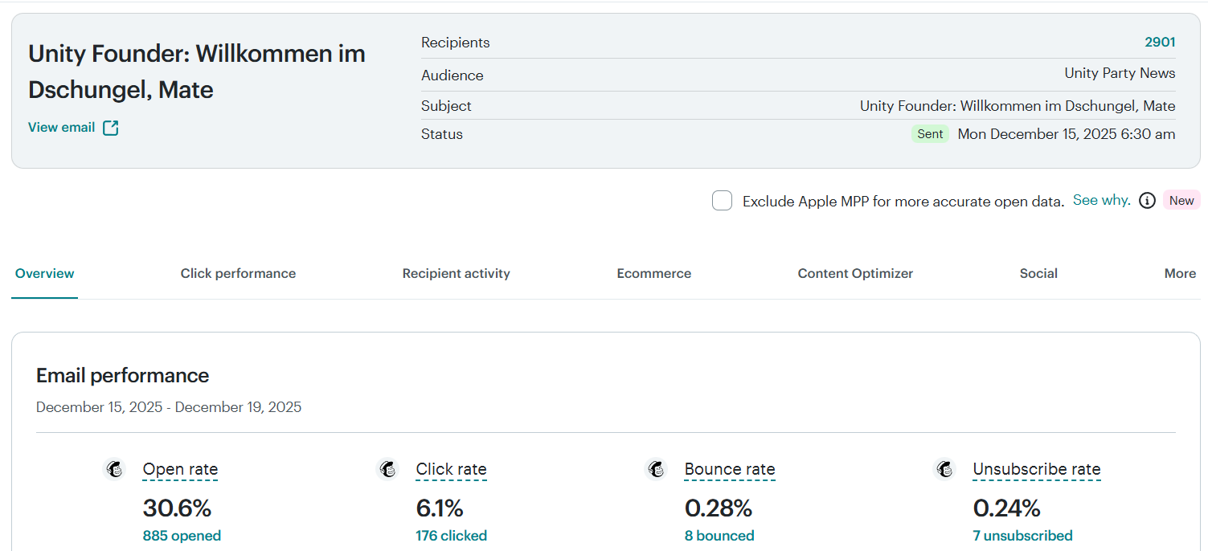Click the Unsubscribe rate metric label
This screenshot has height=551, width=1208.
coord(1037,470)
